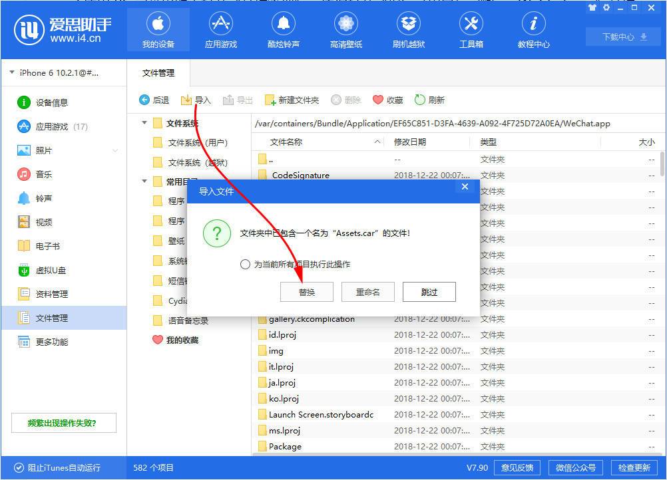
Task: Open 我的设备 in the top navigation
Action: [157, 30]
